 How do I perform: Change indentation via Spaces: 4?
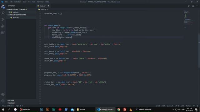click(170, 106)
